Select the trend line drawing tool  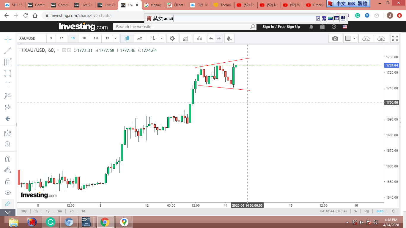(8, 51)
